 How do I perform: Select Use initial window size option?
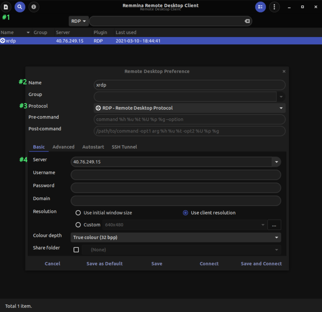(78, 213)
